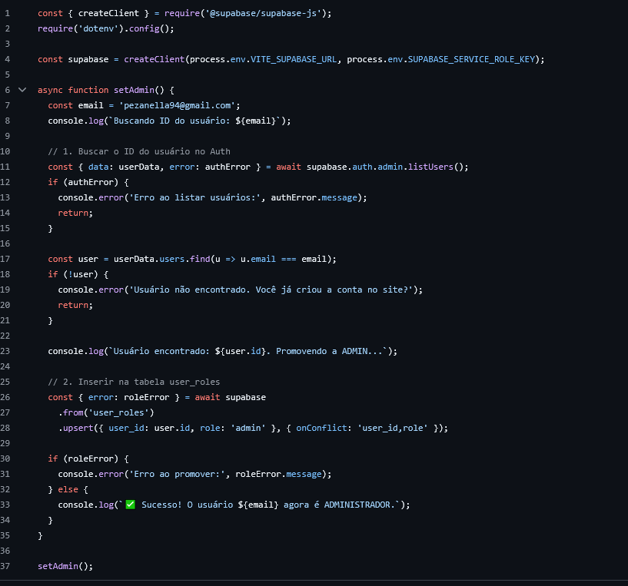Click the 'pezanella94@gmail.com' email string
628x586 pixels.
[x=177, y=106]
